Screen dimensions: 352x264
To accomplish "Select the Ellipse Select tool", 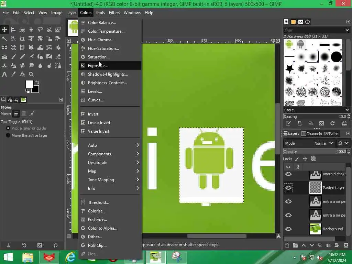I will click(31, 30).
